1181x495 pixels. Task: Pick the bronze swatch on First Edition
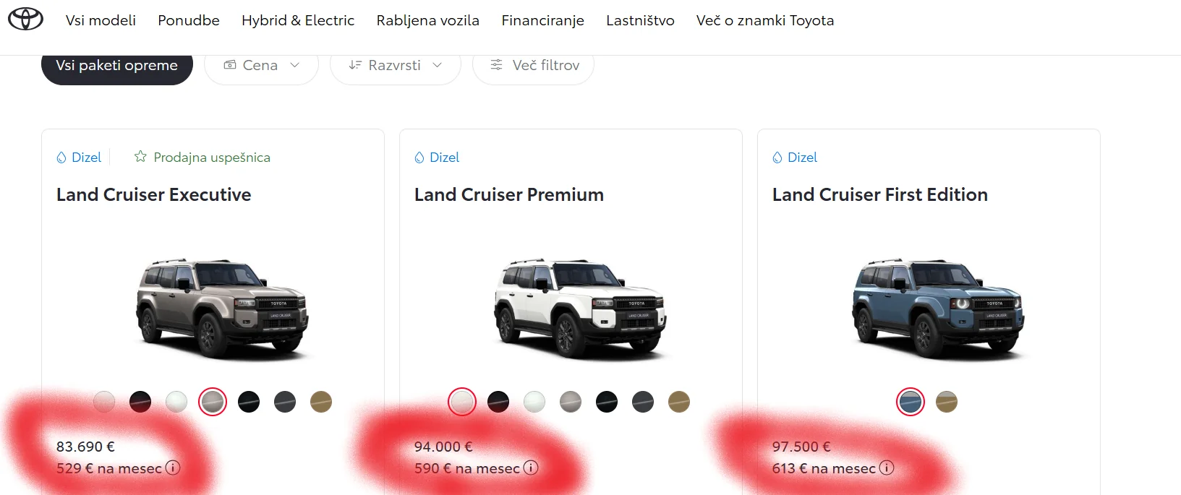[x=947, y=402]
